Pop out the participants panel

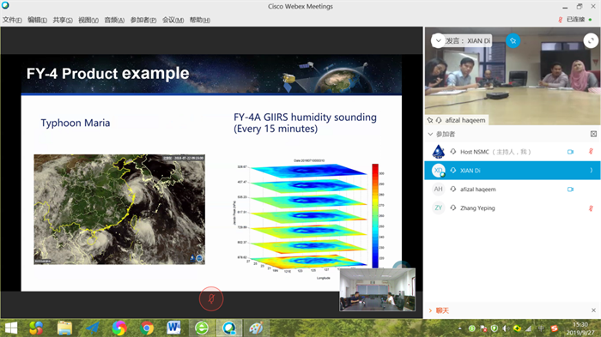point(593,134)
